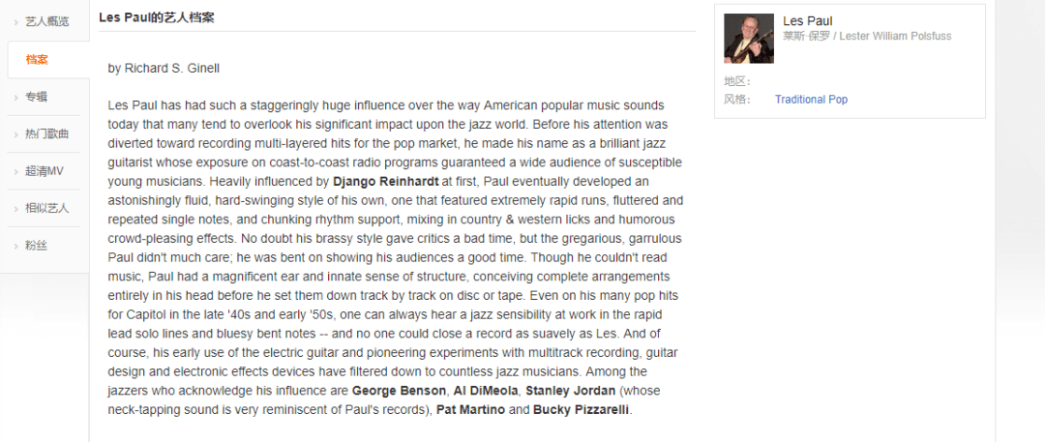View 相似艺人 similar artists
This screenshot has width=1045, height=442.
[x=46, y=209]
